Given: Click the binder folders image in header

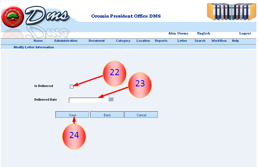Looking at the screenshot, I should pos(231,12).
